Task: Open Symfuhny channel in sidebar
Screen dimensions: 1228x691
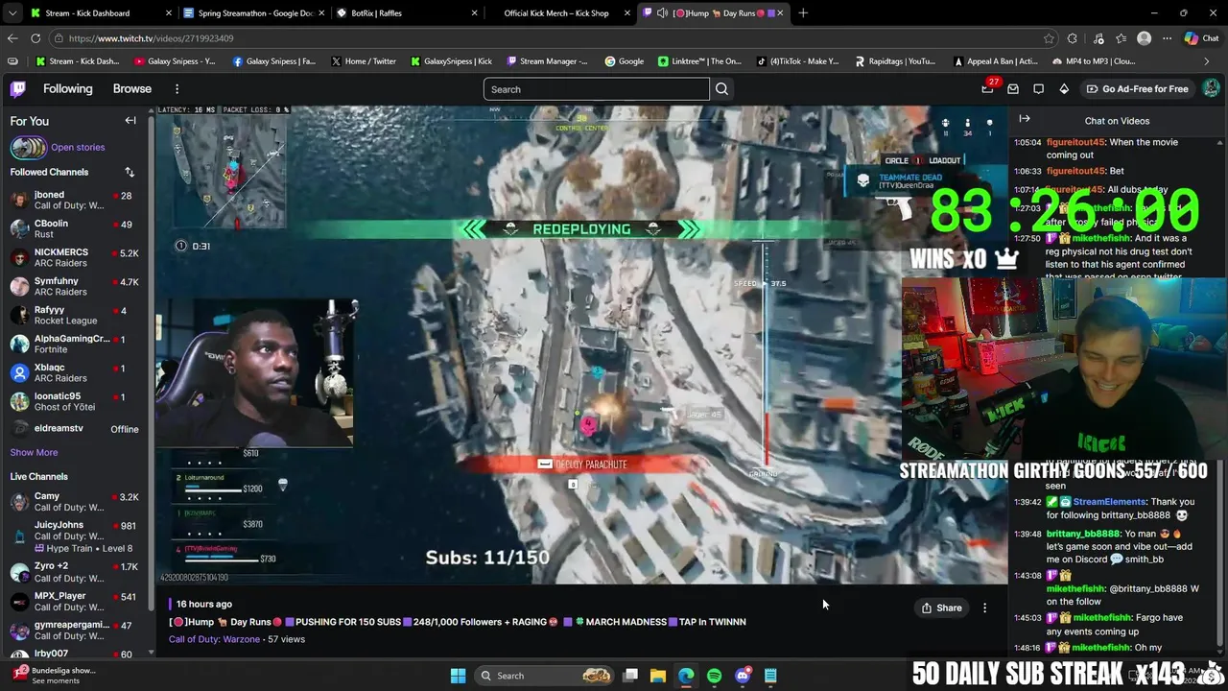Action: (75, 286)
